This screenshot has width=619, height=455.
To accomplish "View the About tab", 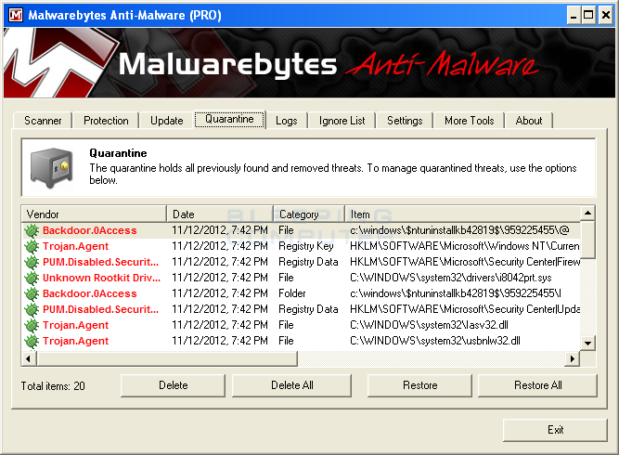I will coord(529,121).
